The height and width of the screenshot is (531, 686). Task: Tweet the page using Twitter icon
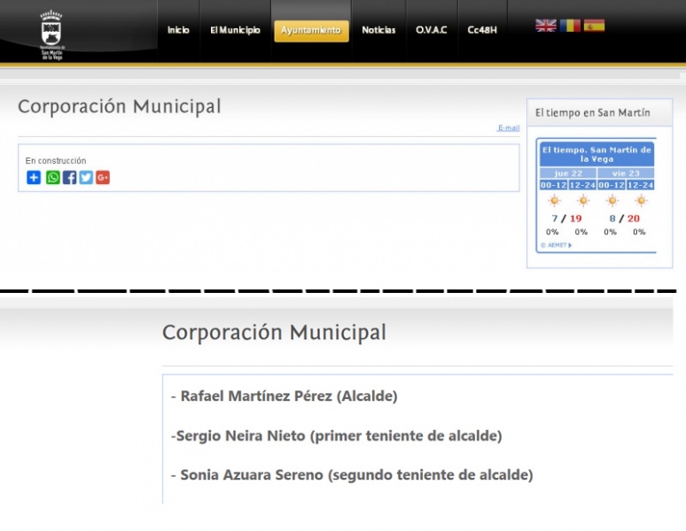[86, 178]
